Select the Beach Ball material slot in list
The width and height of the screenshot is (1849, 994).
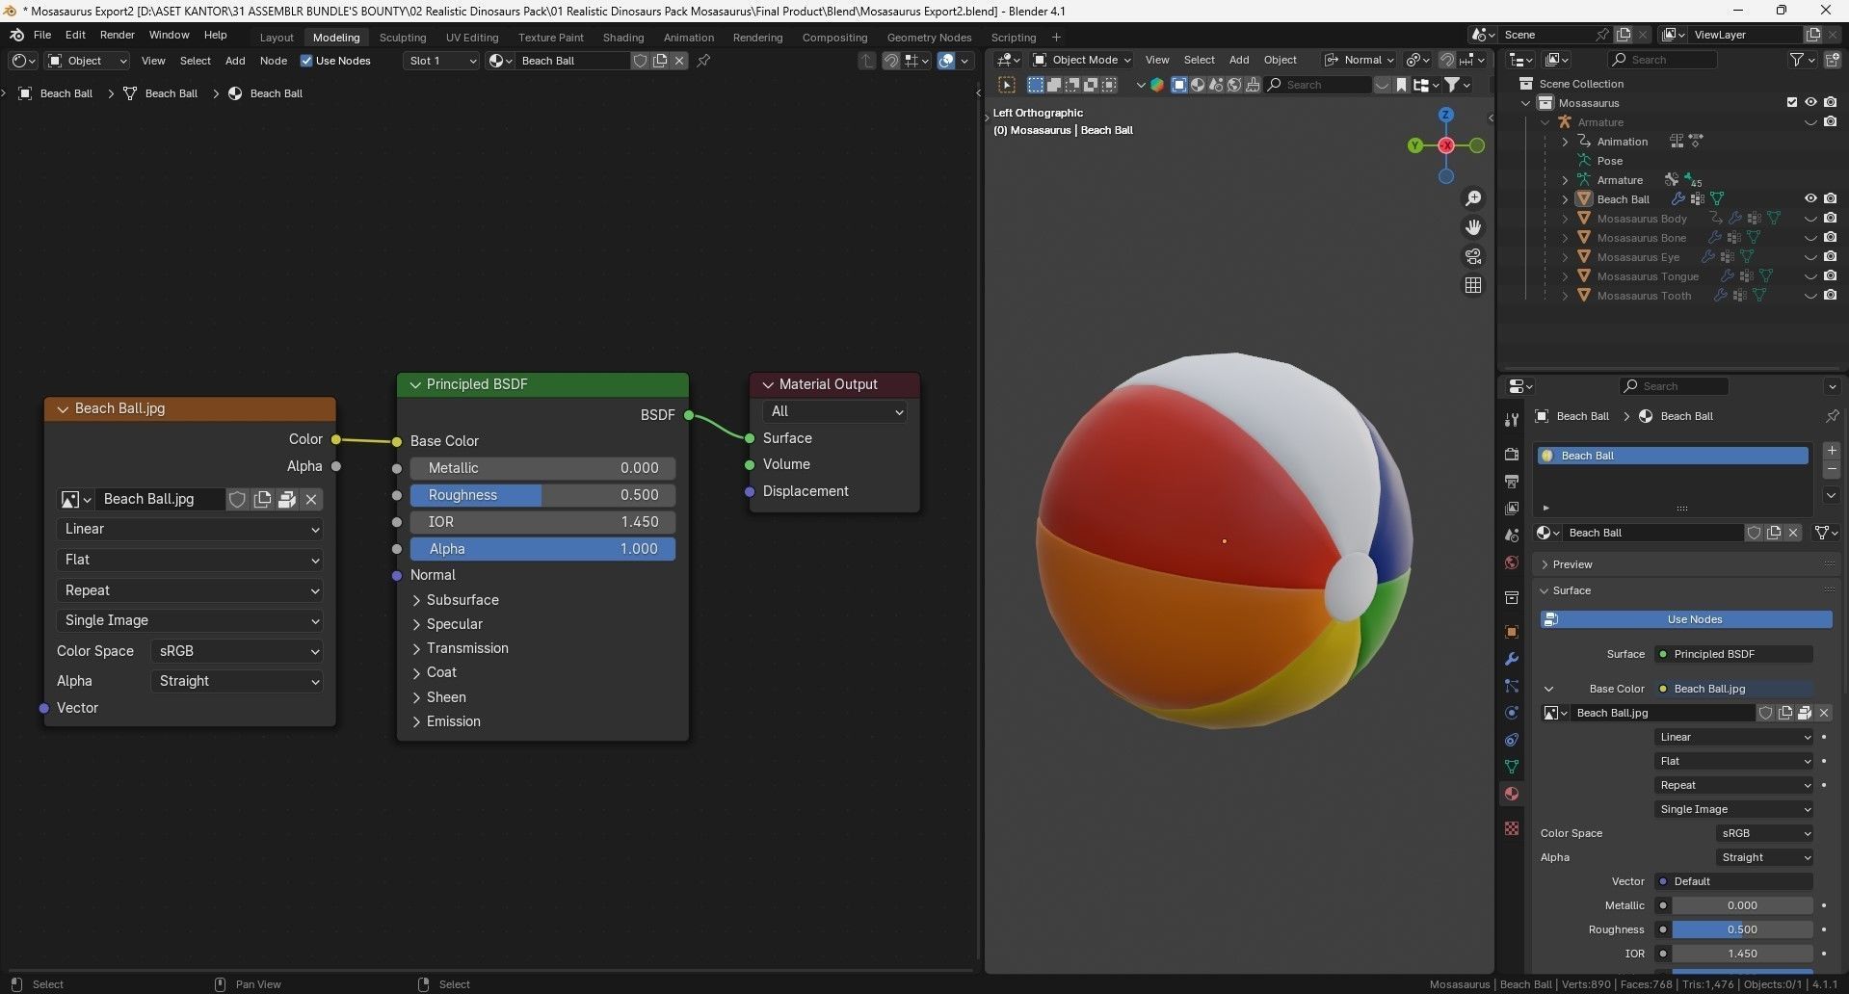(x=1674, y=456)
